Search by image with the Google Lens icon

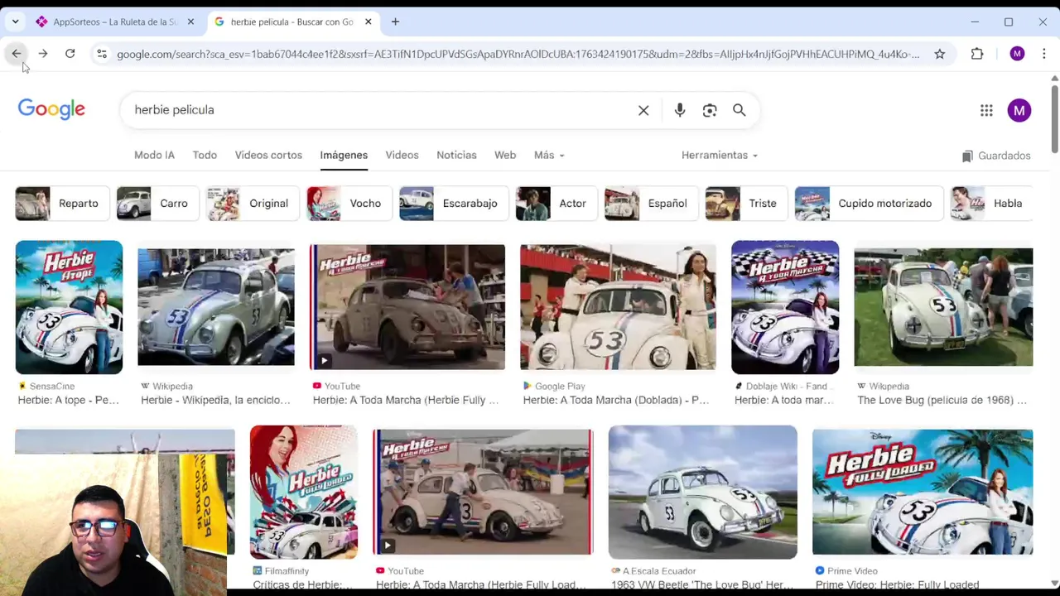(710, 110)
